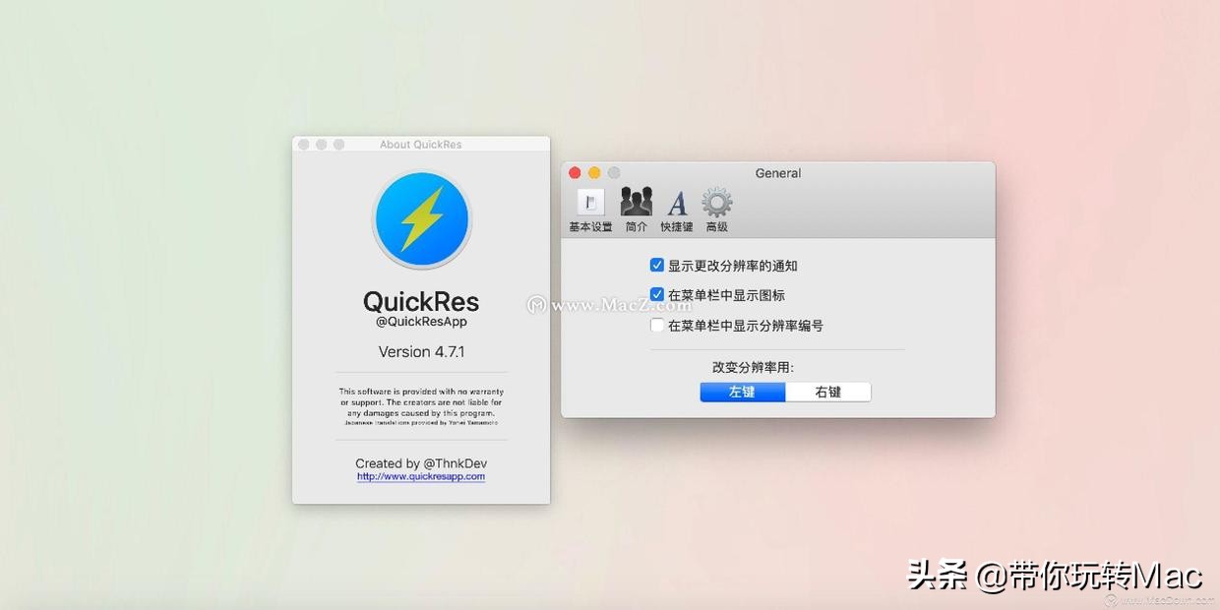Click the About QuickRes title bar

click(421, 144)
